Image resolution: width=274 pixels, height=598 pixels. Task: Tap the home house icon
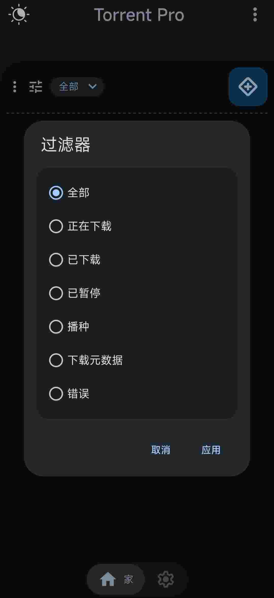point(108,579)
